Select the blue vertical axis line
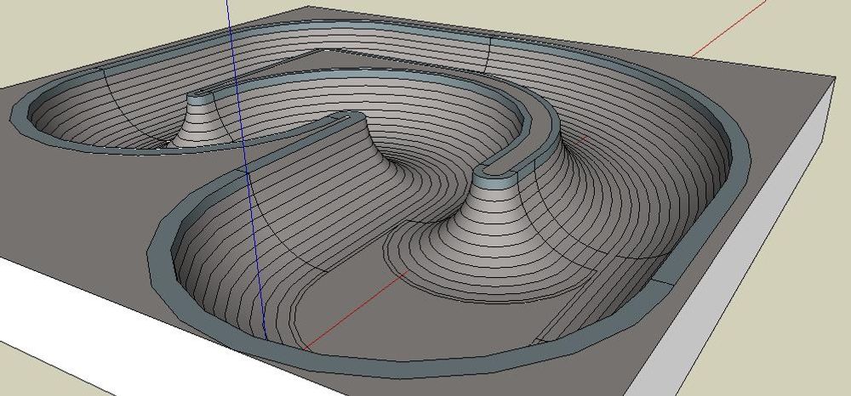 click(x=246, y=170)
